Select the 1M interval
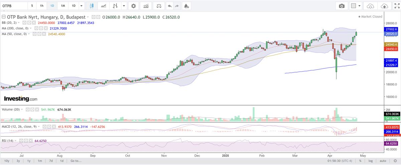Screen dimensions: 401x165 63,6
